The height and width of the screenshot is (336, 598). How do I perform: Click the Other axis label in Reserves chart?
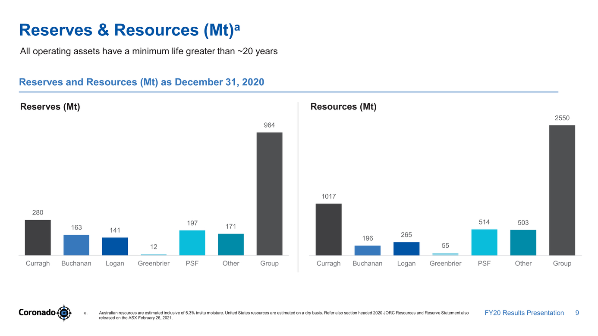tap(231, 263)
